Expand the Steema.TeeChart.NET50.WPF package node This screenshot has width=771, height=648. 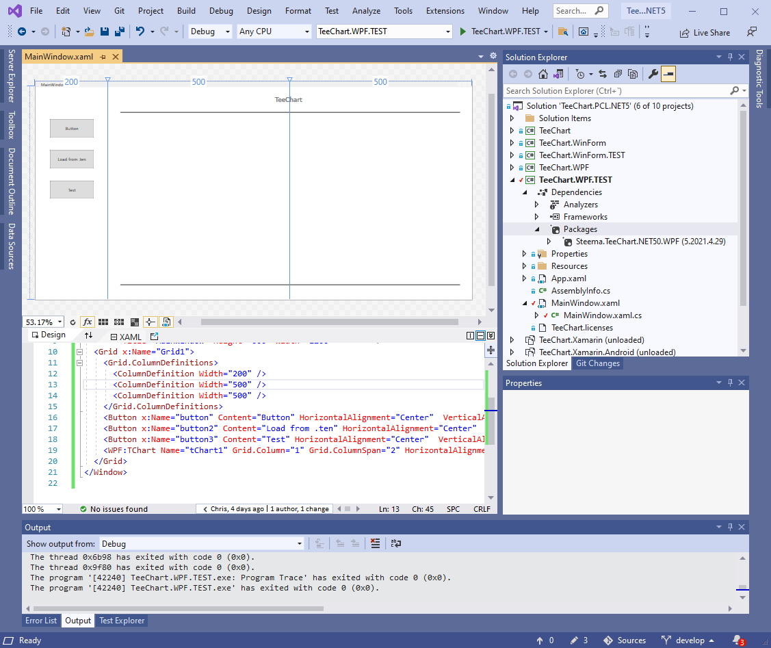point(549,242)
